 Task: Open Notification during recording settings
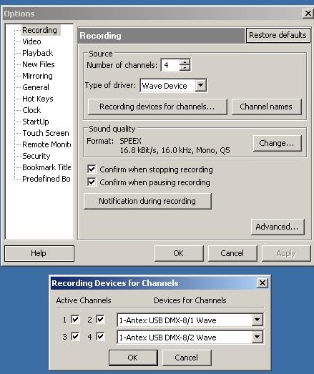click(147, 201)
